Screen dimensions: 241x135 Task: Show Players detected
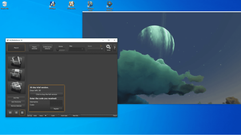click(34, 48)
